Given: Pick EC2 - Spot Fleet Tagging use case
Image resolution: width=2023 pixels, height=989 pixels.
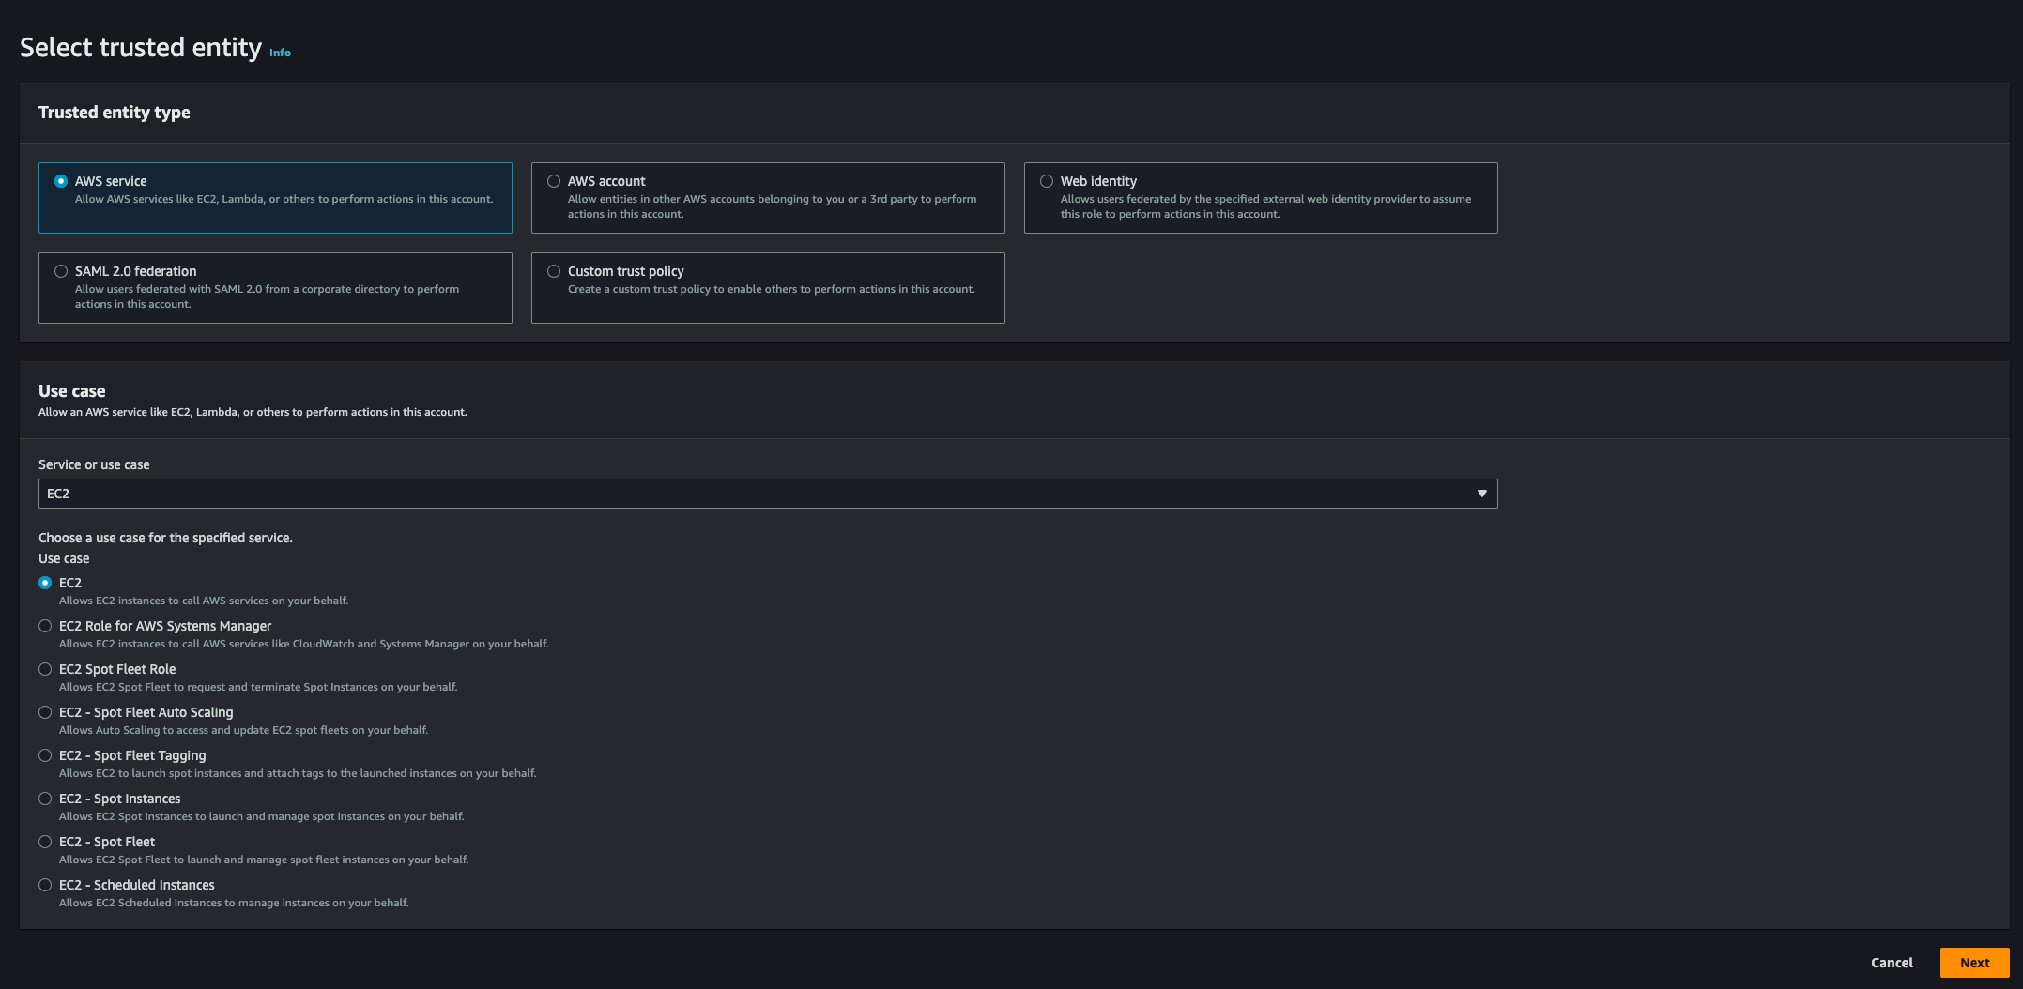Looking at the screenshot, I should [x=45, y=755].
